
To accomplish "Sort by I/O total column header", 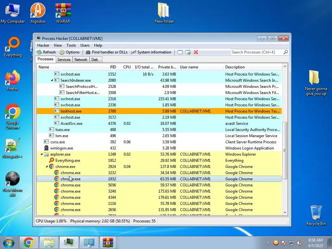I will (x=144, y=67).
